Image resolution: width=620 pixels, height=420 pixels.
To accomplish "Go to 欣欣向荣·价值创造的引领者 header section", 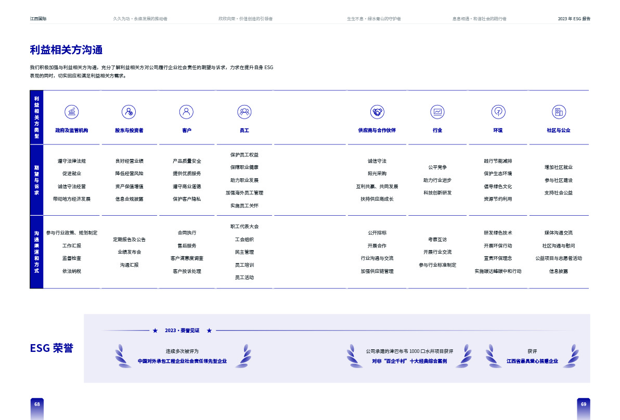I will coord(246,19).
